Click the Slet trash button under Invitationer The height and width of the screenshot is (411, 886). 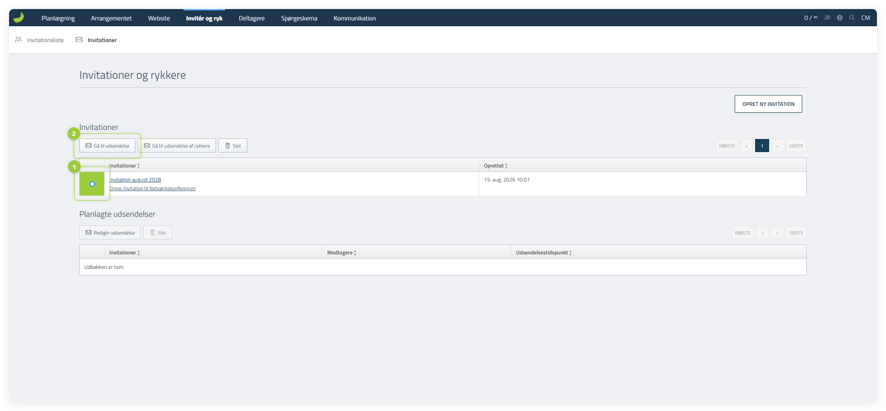pos(233,146)
